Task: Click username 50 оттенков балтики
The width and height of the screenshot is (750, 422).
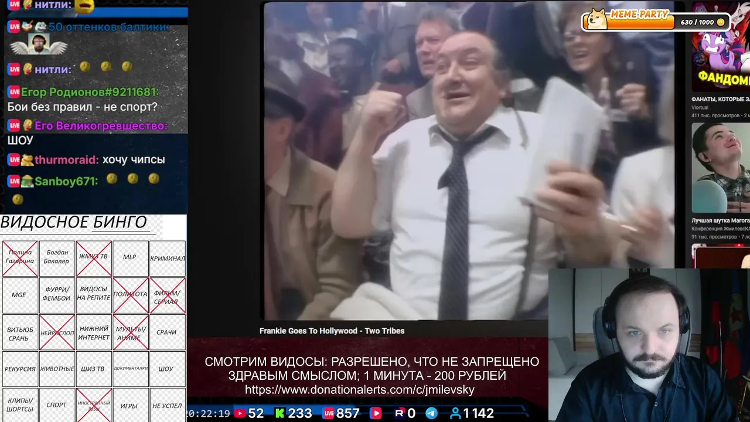Action: [x=109, y=27]
